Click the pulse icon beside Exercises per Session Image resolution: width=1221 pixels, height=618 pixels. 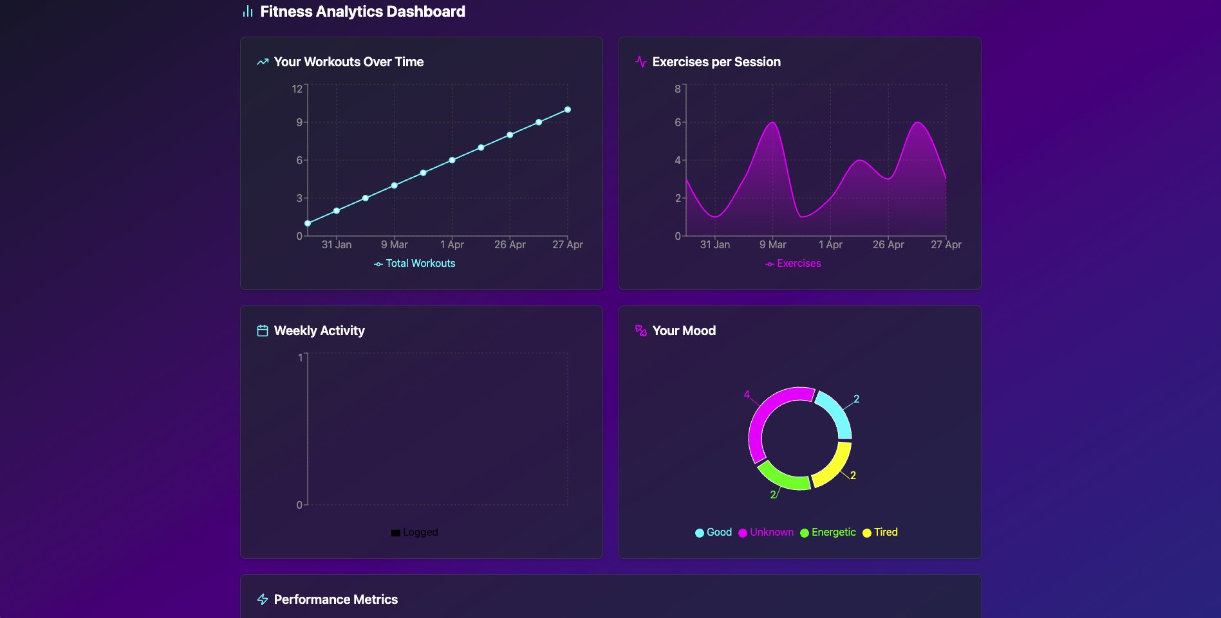pos(641,62)
